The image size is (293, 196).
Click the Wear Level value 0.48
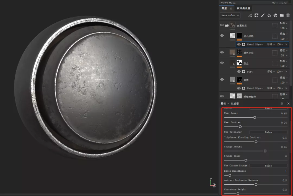284,114
